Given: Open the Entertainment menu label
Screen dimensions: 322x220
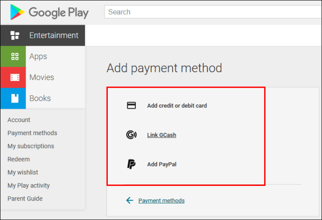Looking at the screenshot, I should coord(54,35).
